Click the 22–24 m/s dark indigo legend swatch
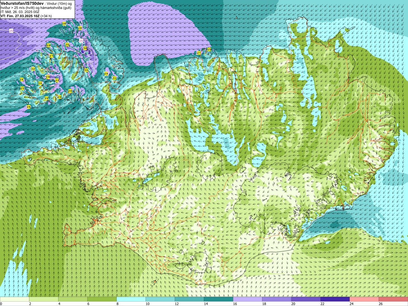This screenshot has width=408, height=306. pyautogui.click(x=335, y=299)
